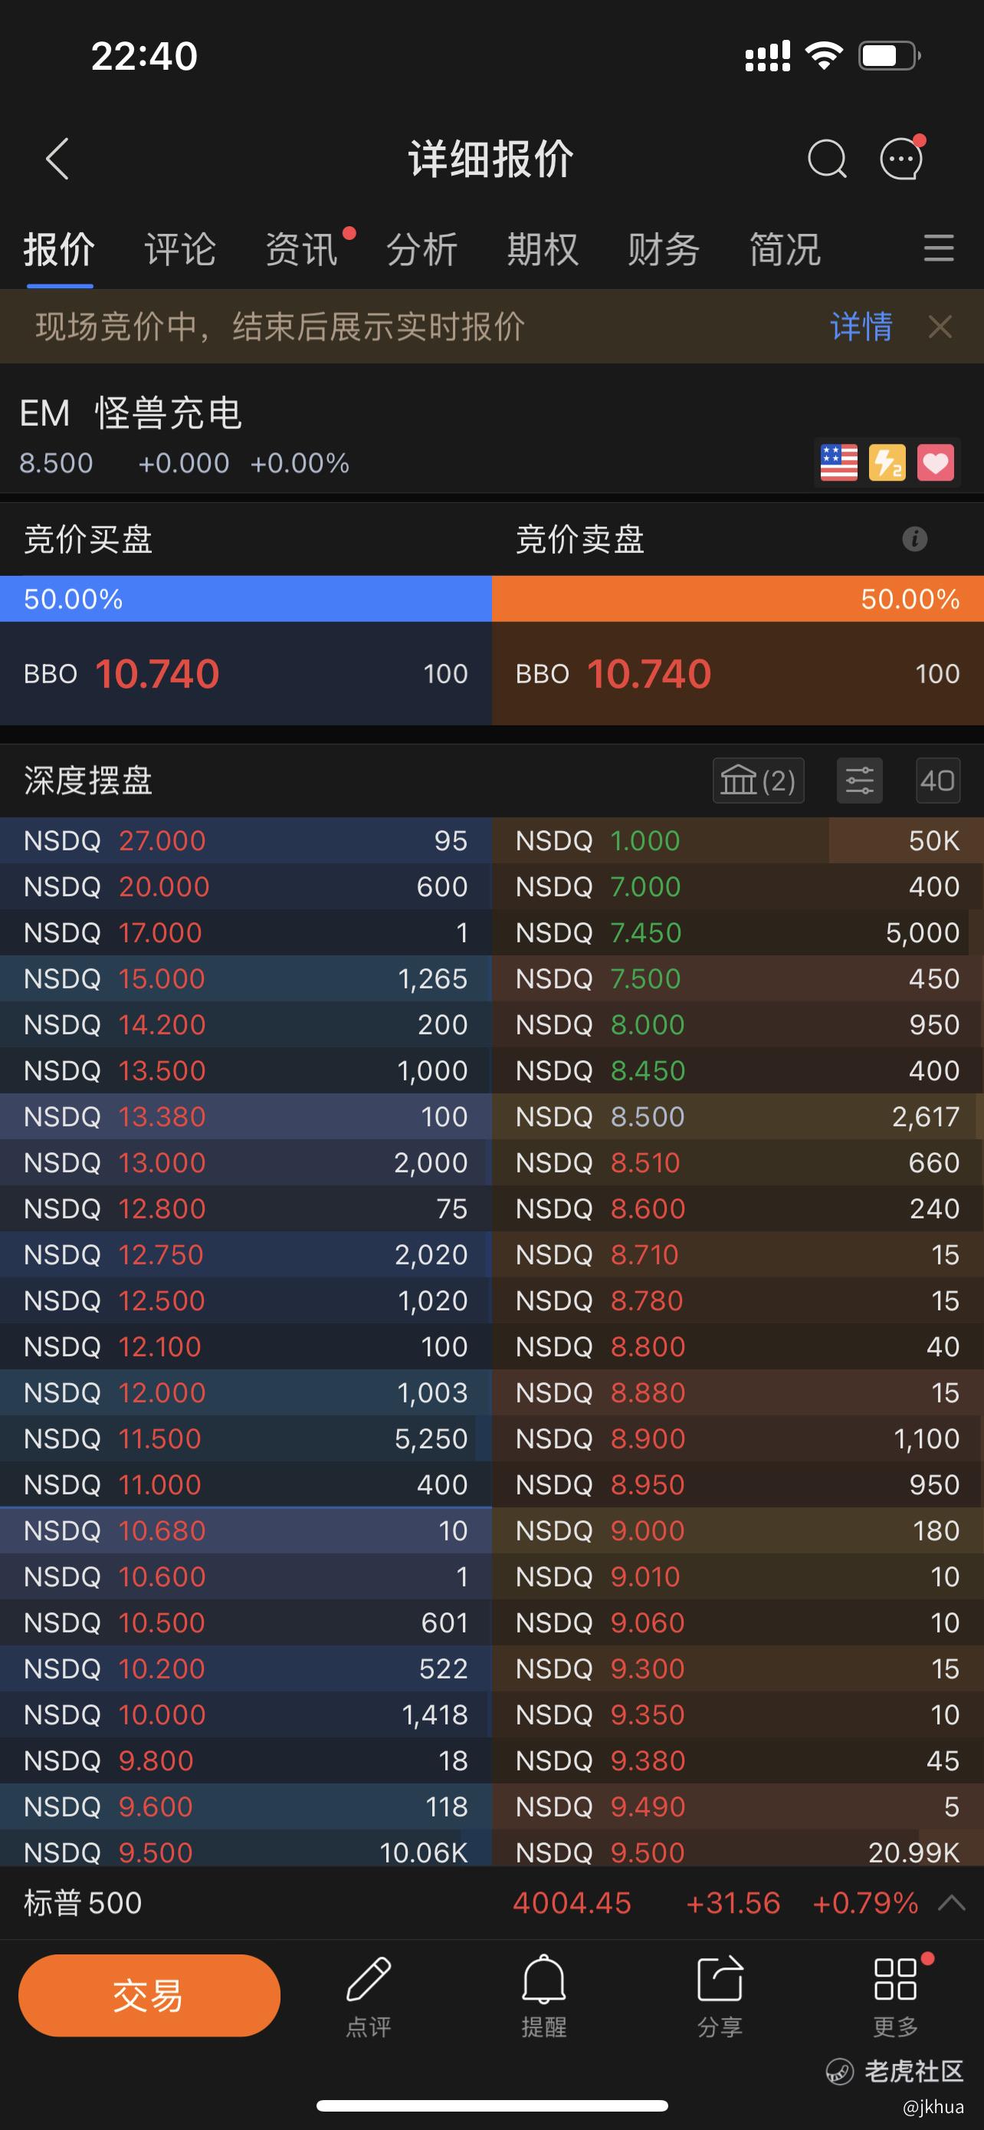Tap the battery status bar icon
This screenshot has height=2130, width=984.
[x=890, y=55]
